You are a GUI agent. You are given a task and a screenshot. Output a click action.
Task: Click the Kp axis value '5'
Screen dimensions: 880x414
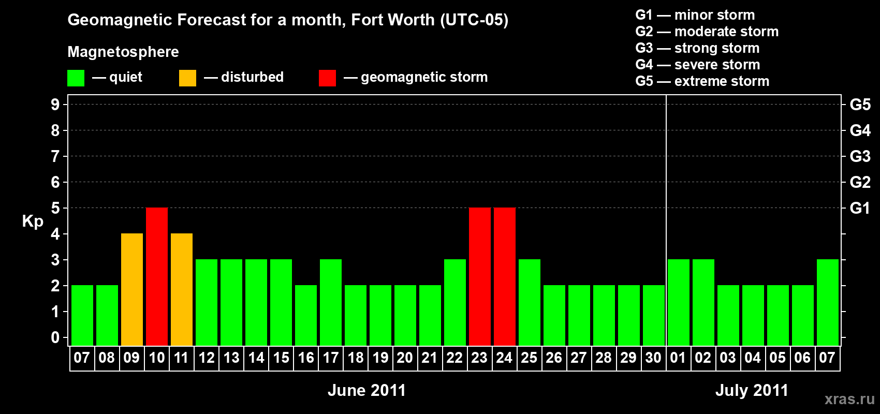(55, 208)
